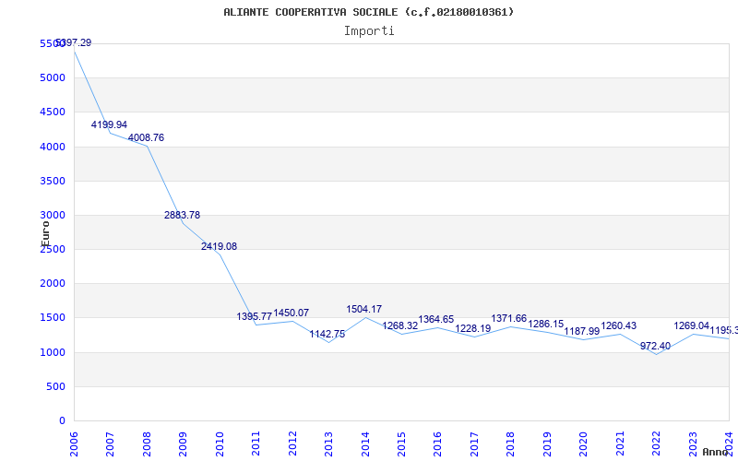This screenshot has height=461, width=738.
Task: Click the 1260.43 value label
Action: (x=618, y=326)
